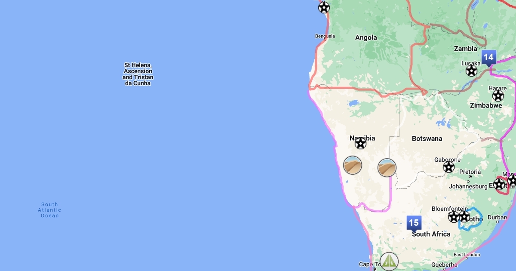
Task: Click the green tent marker near Cape Town
Action: pyautogui.click(x=389, y=262)
